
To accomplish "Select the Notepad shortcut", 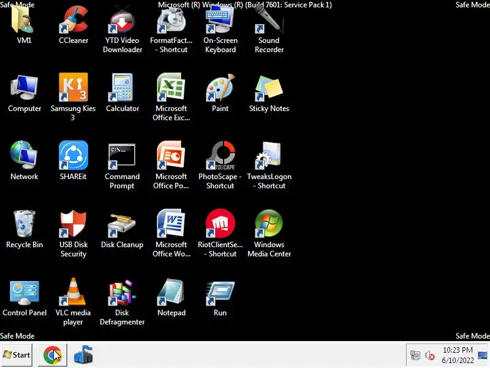I will tap(171, 292).
